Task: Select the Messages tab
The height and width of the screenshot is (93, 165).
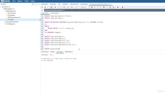Action: [60, 52]
